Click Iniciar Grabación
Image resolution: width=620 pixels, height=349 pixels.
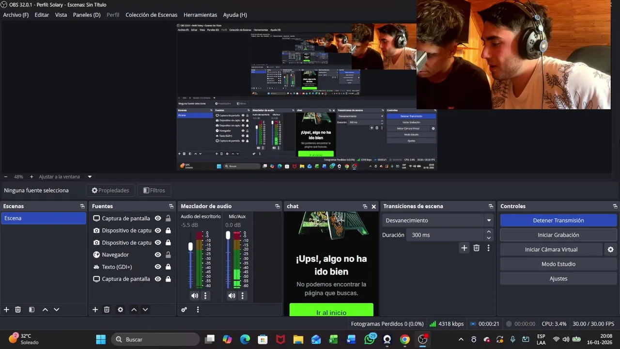click(x=558, y=235)
